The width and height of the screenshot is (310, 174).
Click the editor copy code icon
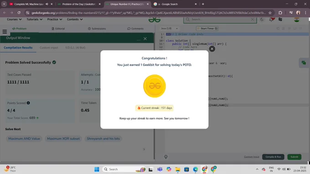point(278,29)
